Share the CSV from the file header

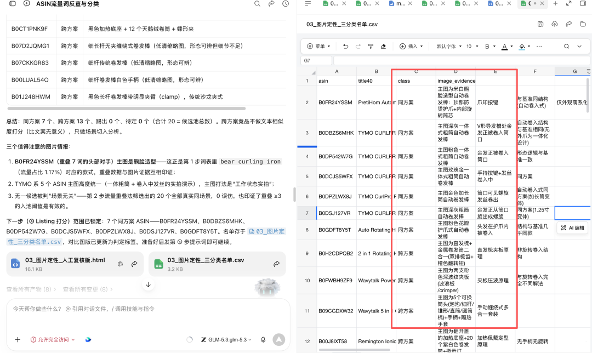568,24
